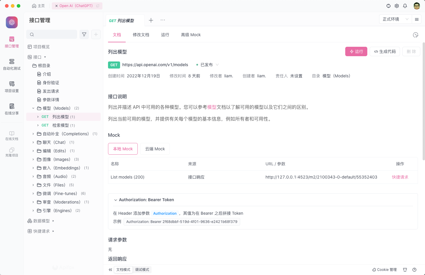
Task: Open the 接口管理 module in the left sidebar
Action: [x=11, y=42]
